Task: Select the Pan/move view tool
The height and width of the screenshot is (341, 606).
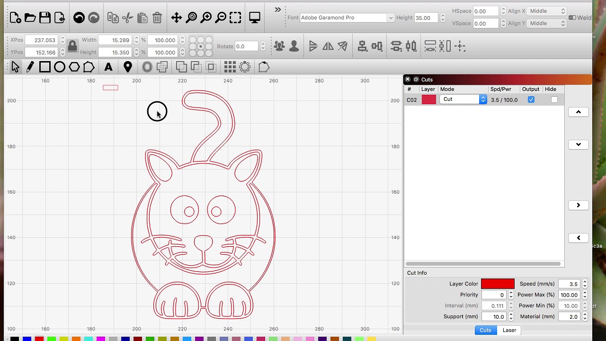Action: click(x=177, y=18)
